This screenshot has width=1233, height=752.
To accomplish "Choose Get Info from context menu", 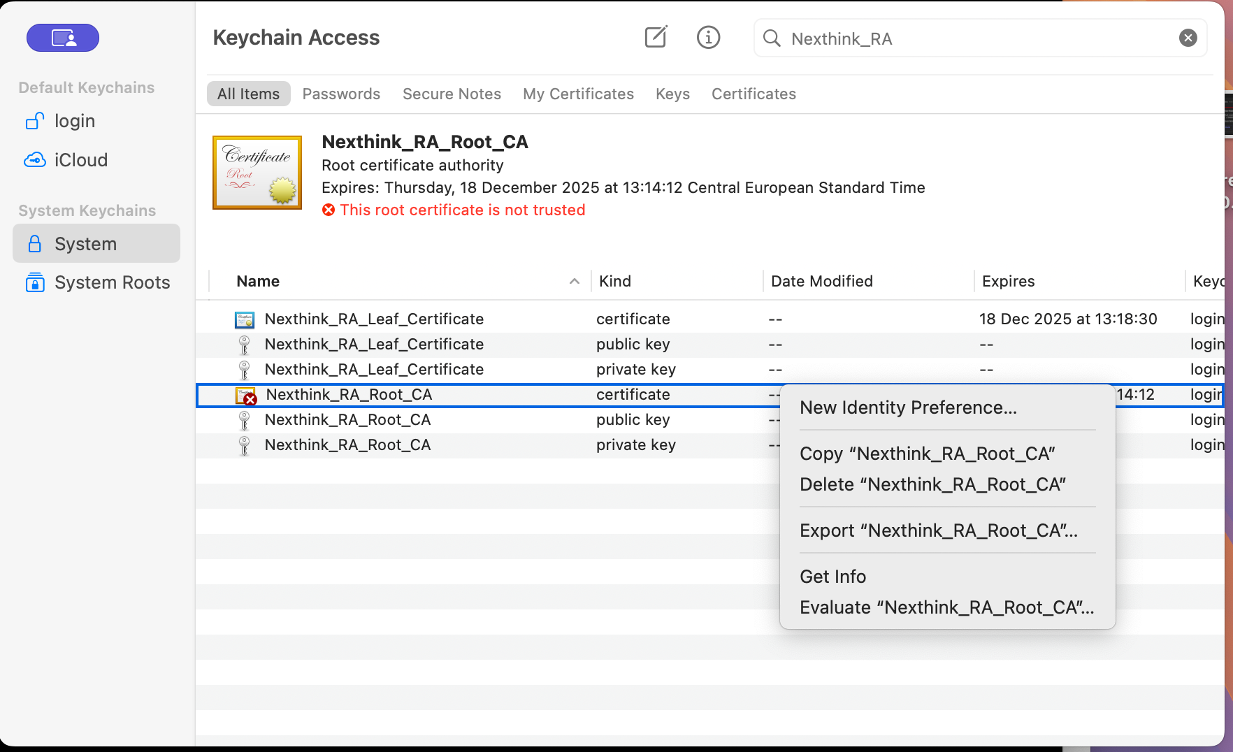I will pos(832,577).
